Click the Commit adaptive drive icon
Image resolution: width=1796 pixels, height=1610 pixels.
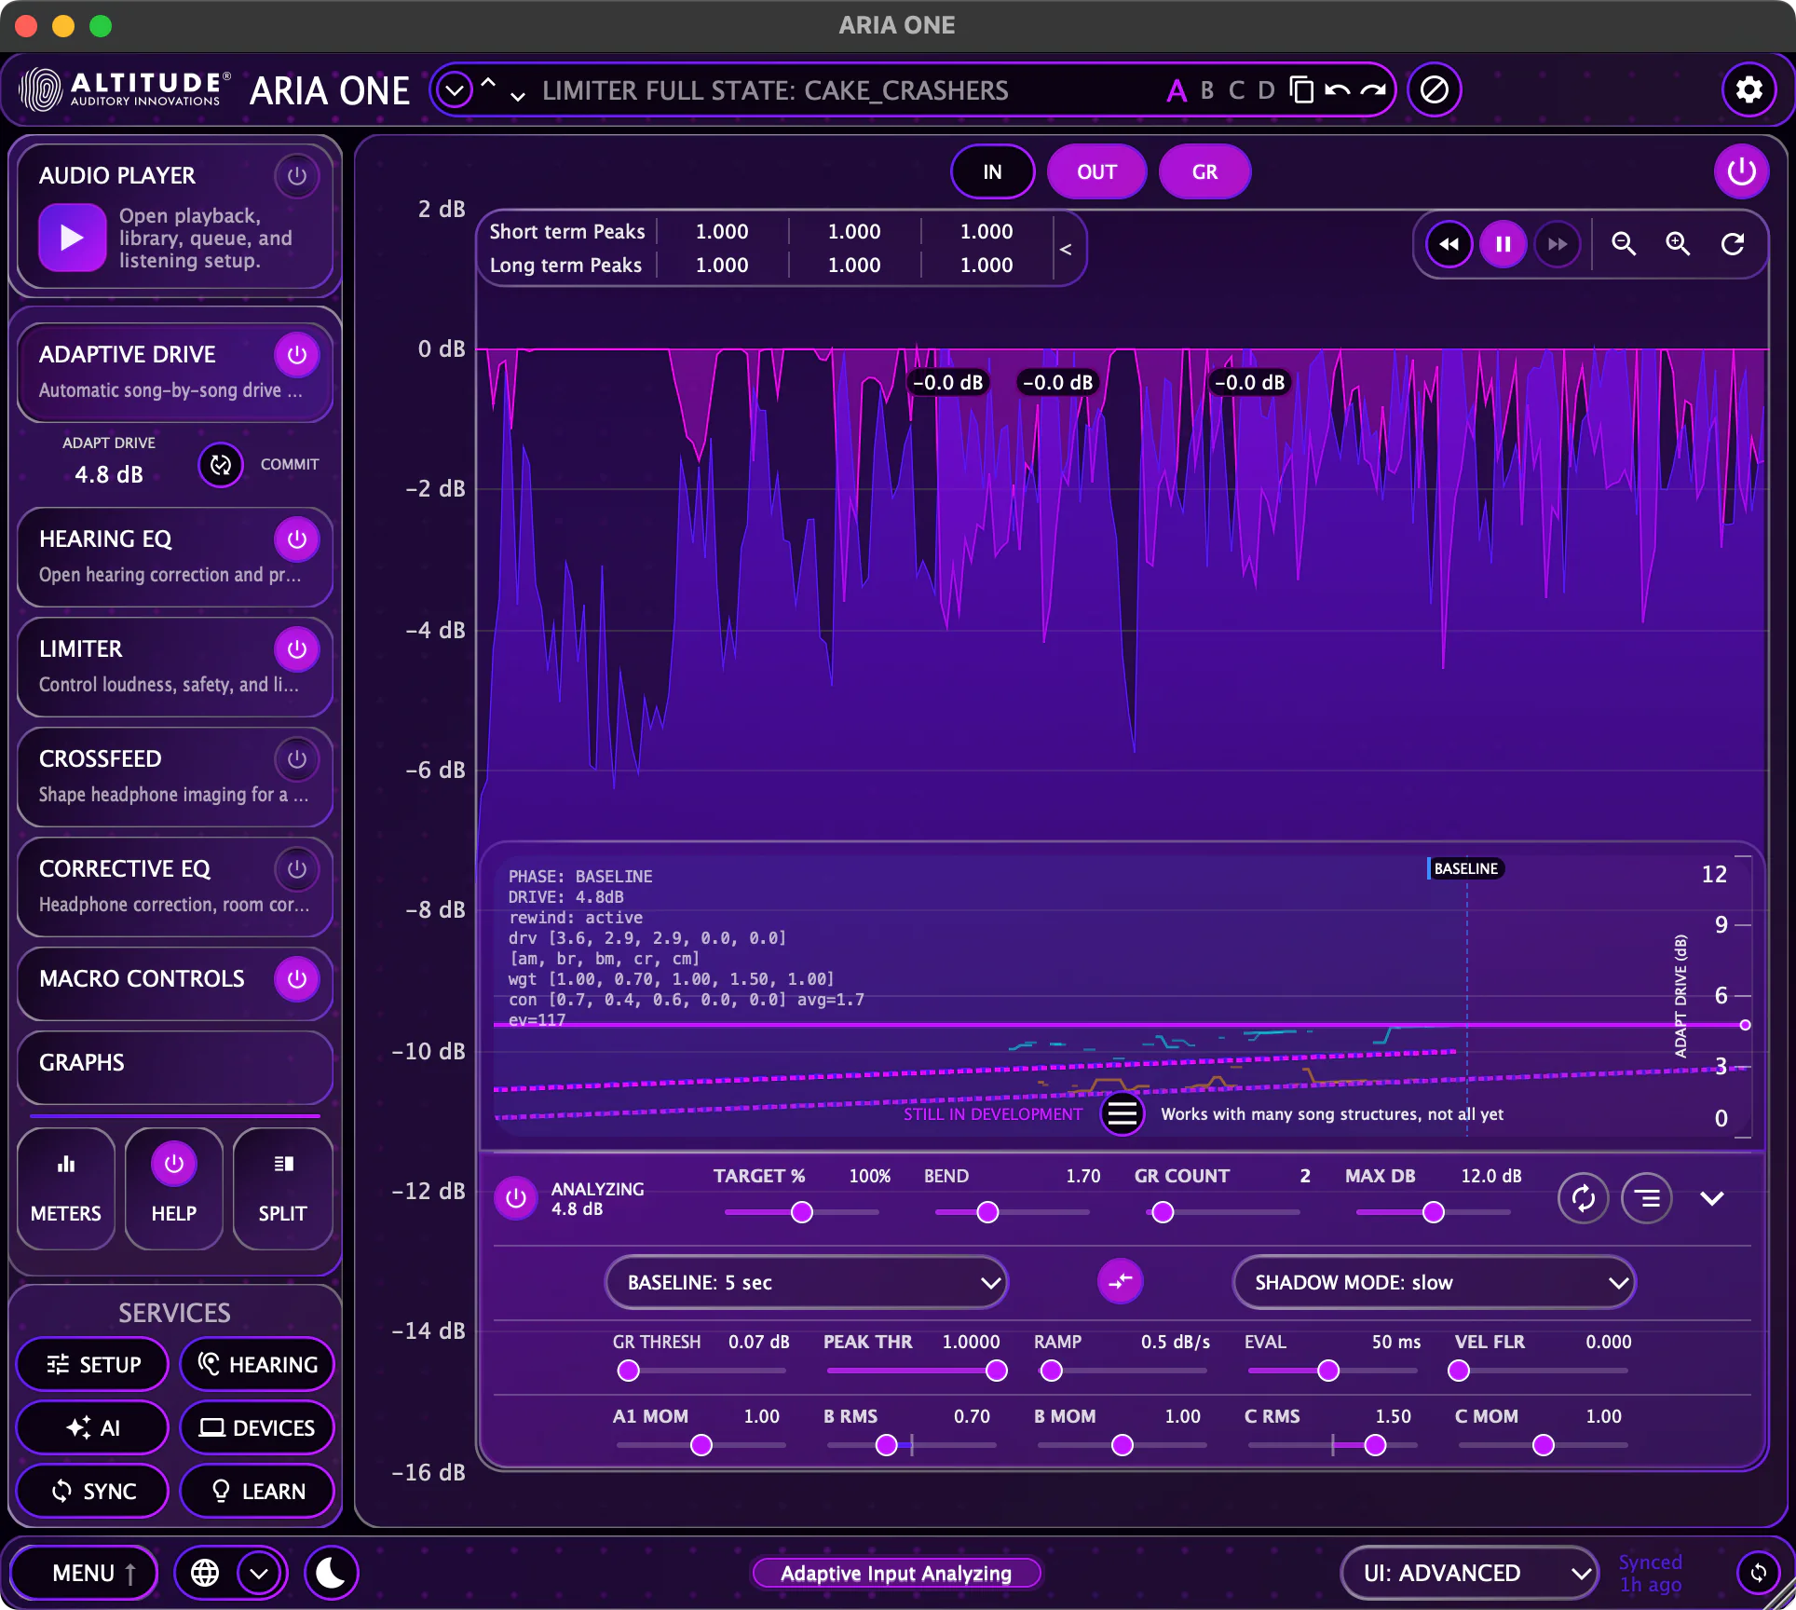coord(221,465)
